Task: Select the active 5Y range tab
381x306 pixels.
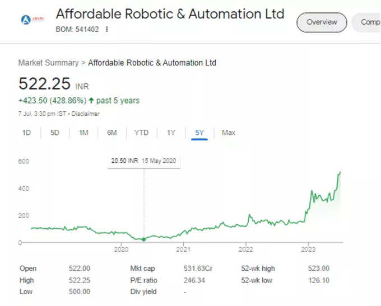Action: click(x=199, y=133)
